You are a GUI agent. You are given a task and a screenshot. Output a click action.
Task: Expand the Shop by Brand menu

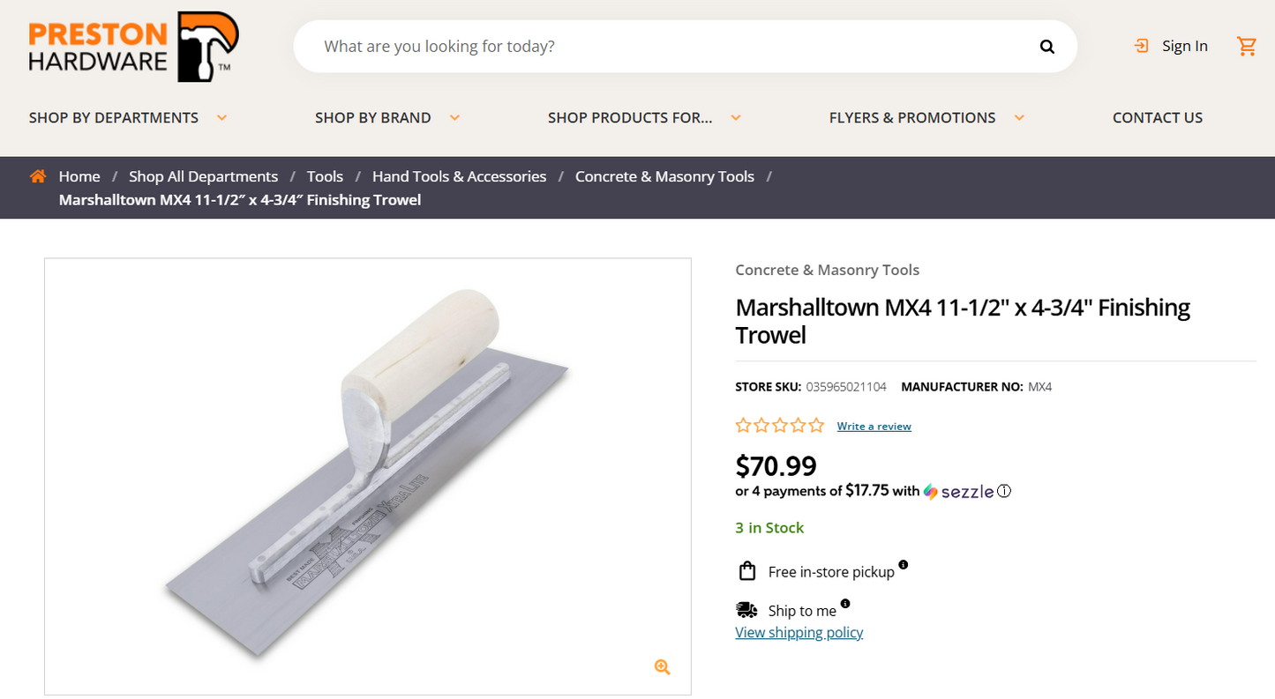[x=373, y=117]
